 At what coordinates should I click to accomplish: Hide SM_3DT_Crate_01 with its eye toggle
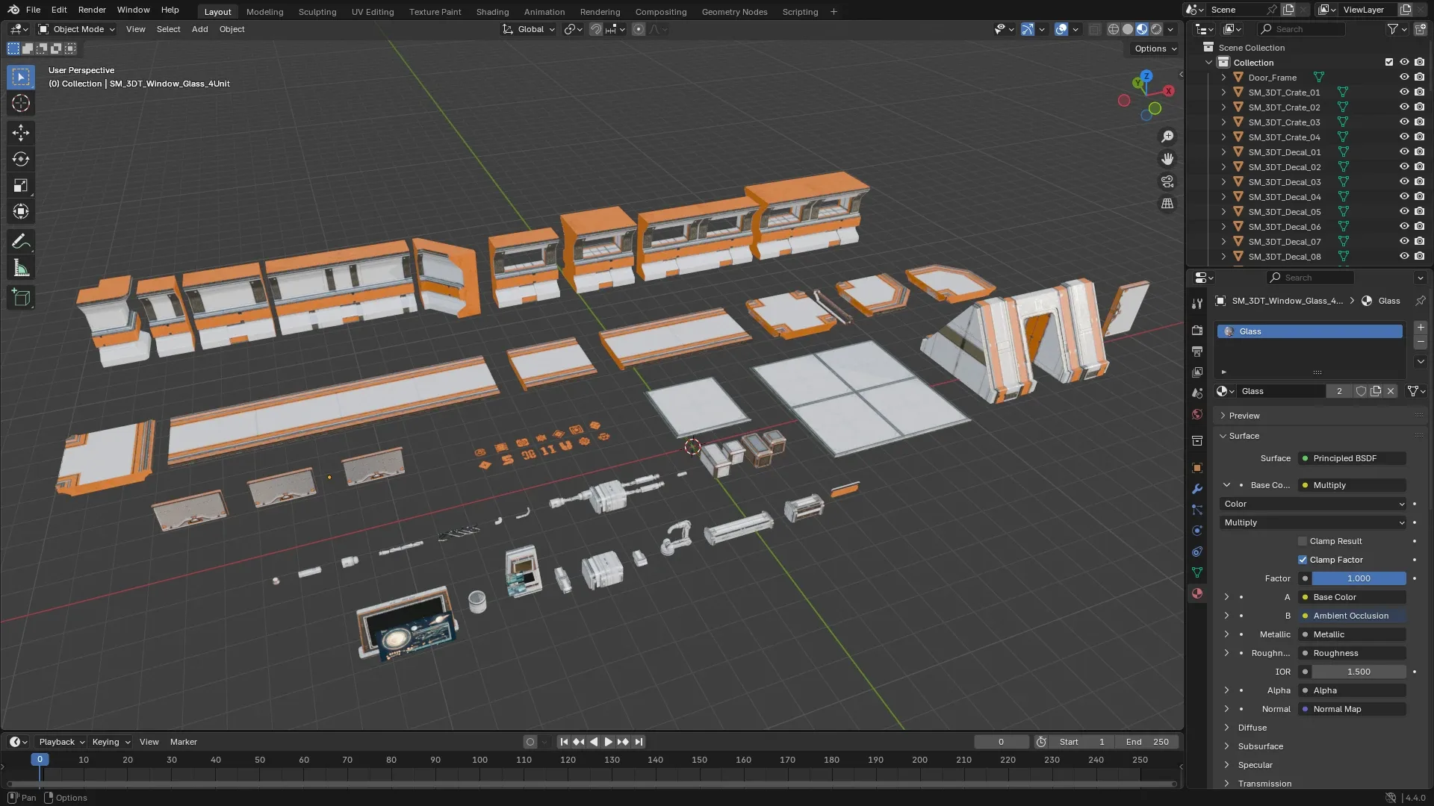coord(1405,92)
